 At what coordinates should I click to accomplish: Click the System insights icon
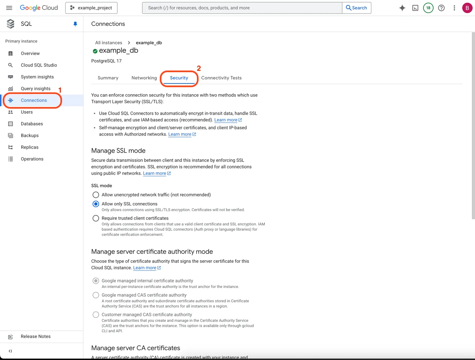[10, 77]
